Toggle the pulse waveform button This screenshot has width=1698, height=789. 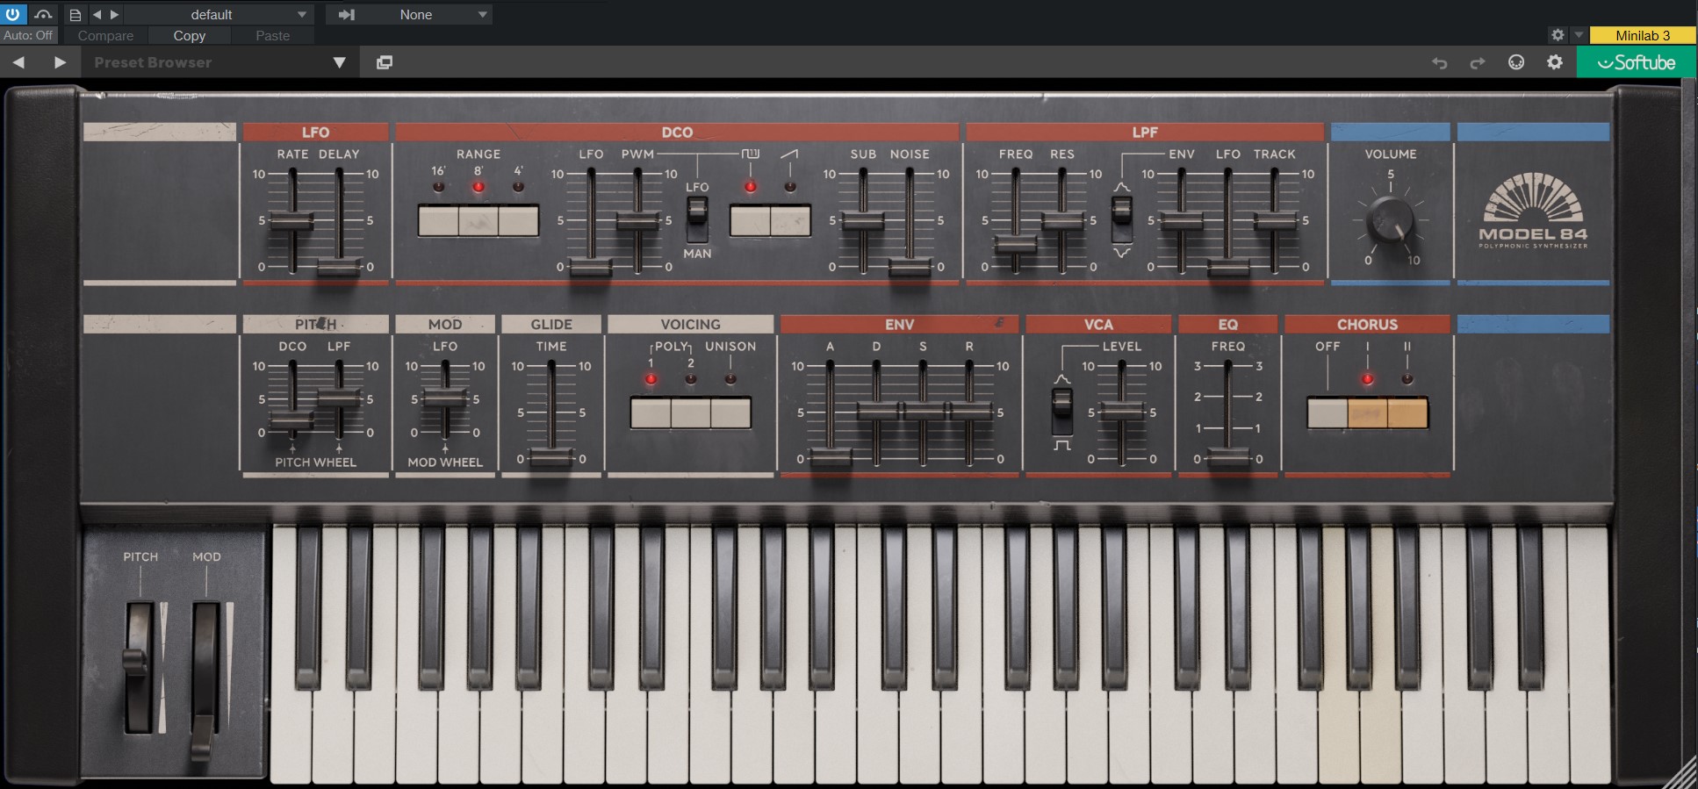tap(750, 220)
